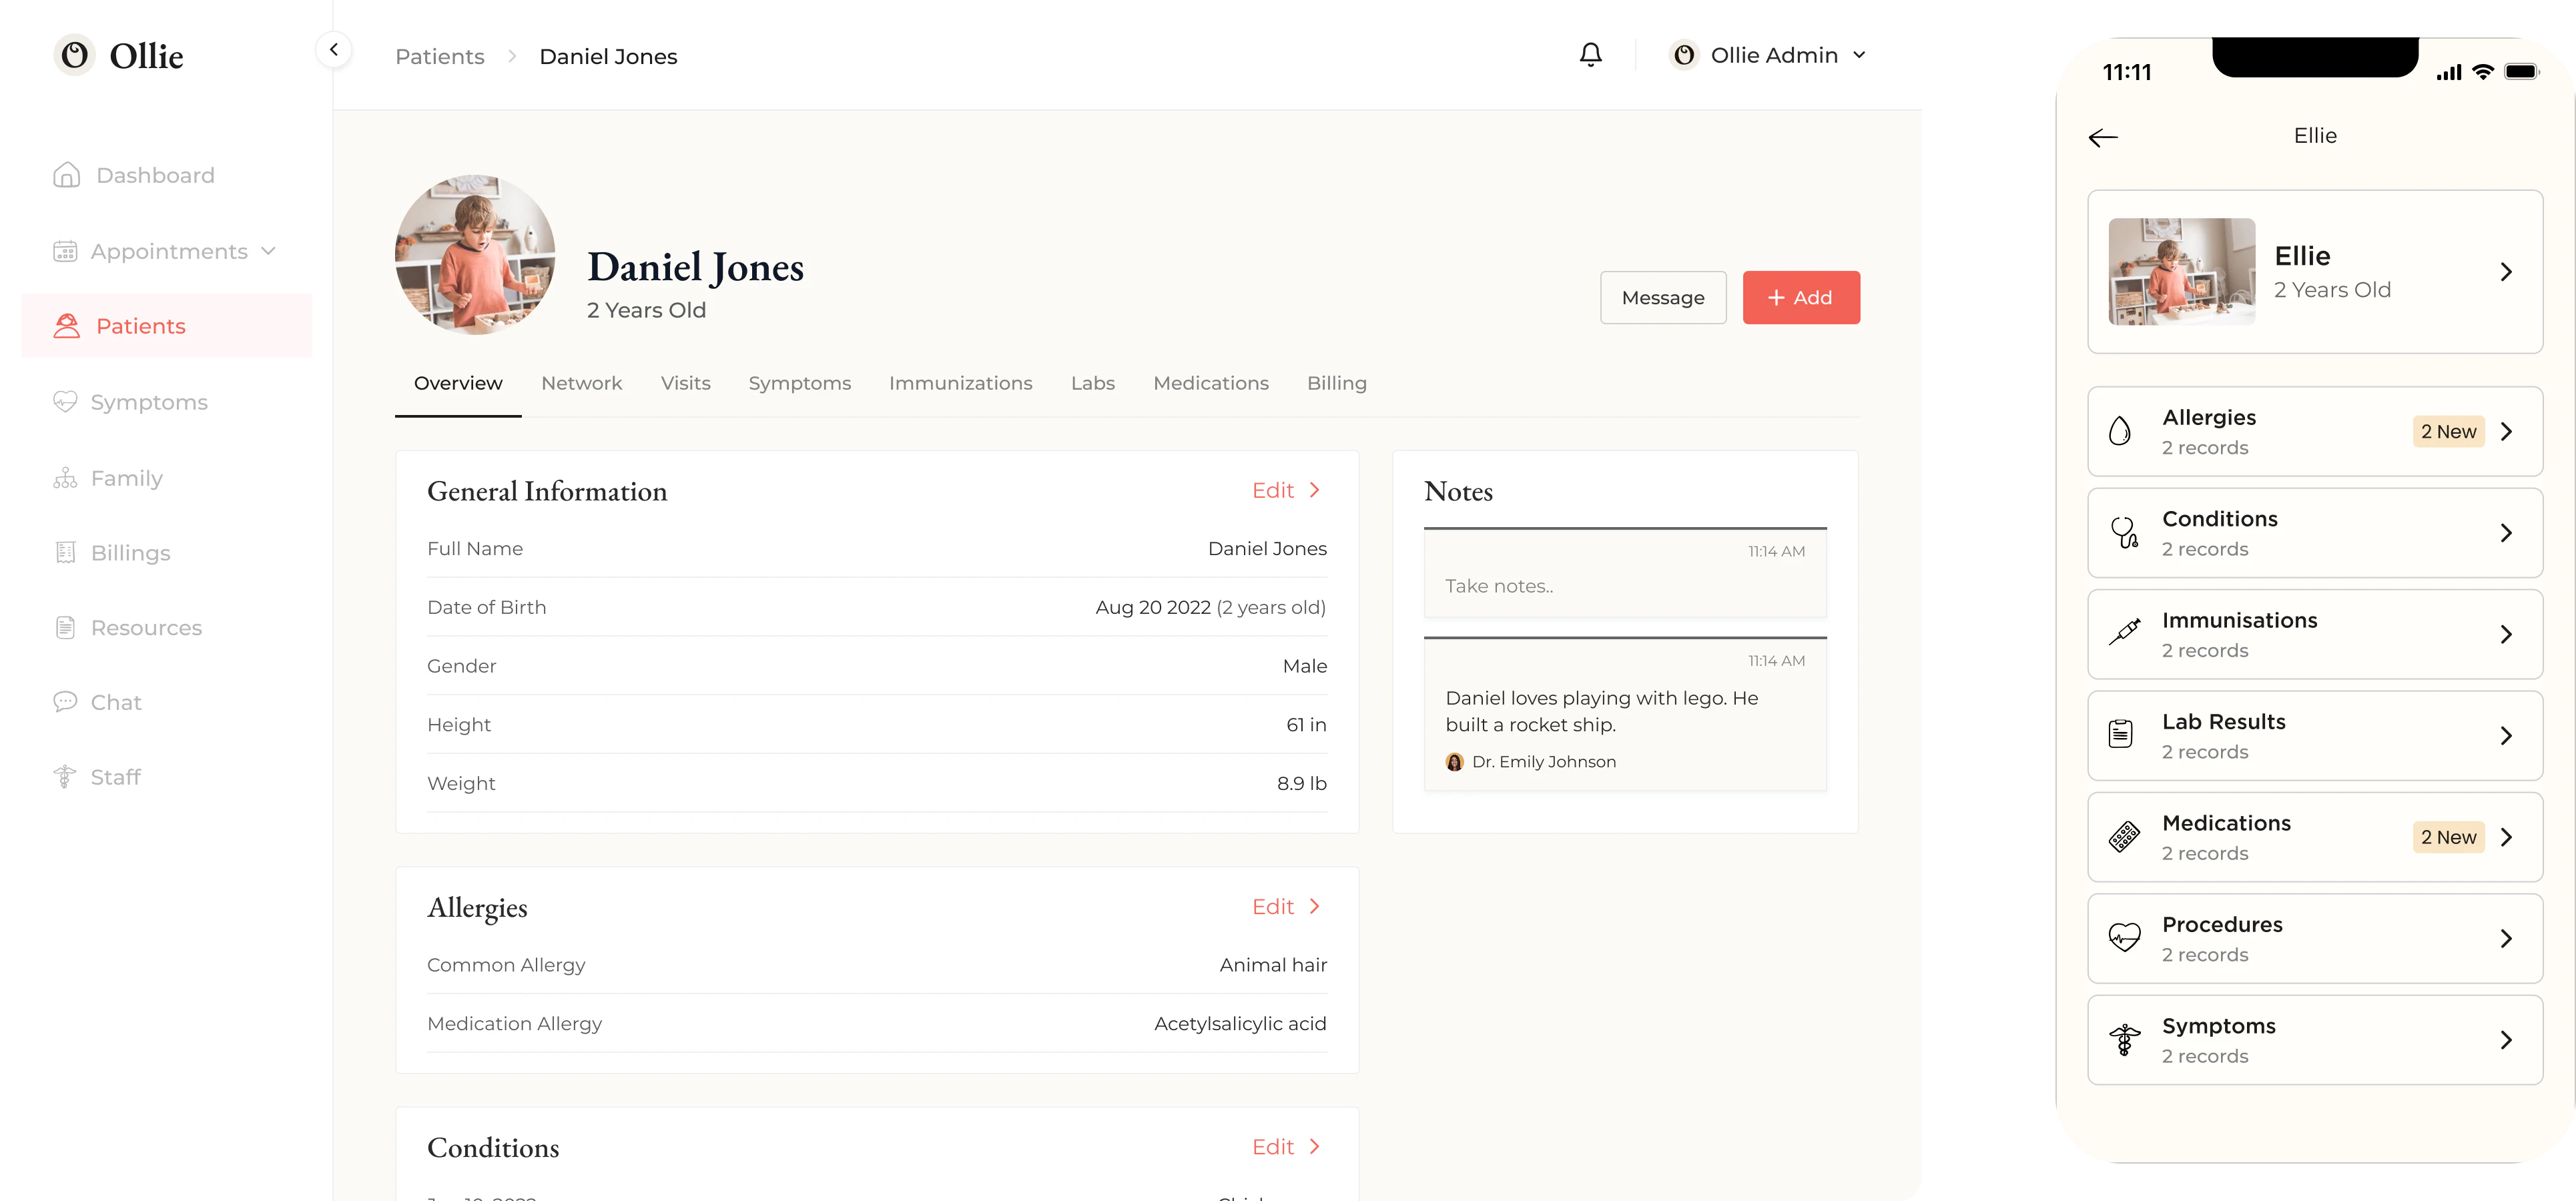Click the Chat bubble icon in sidebar
The image size is (2576, 1201).
[x=65, y=702]
